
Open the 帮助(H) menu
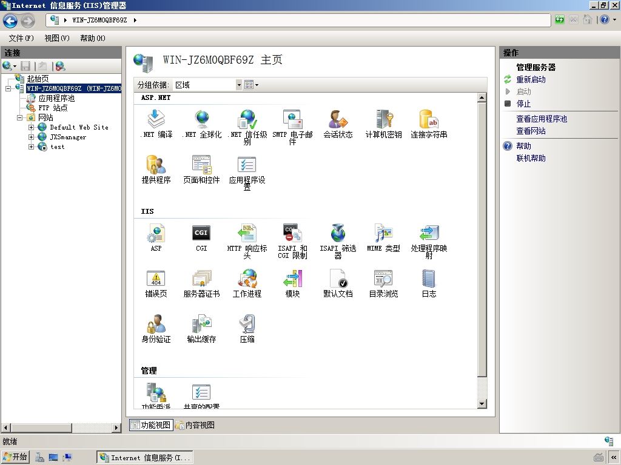tap(93, 38)
